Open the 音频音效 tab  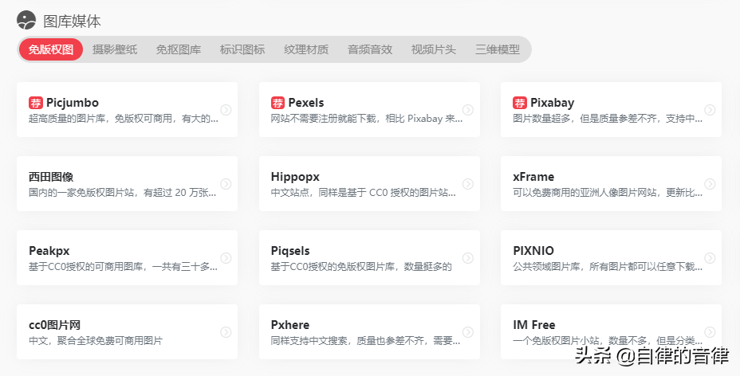370,49
